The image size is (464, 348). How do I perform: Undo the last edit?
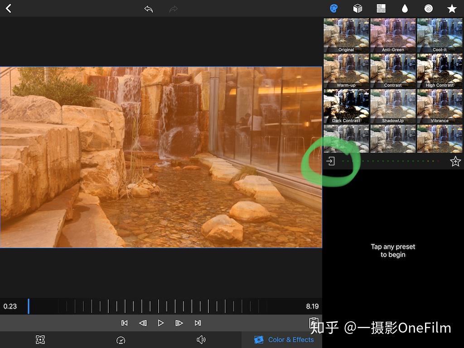click(149, 9)
